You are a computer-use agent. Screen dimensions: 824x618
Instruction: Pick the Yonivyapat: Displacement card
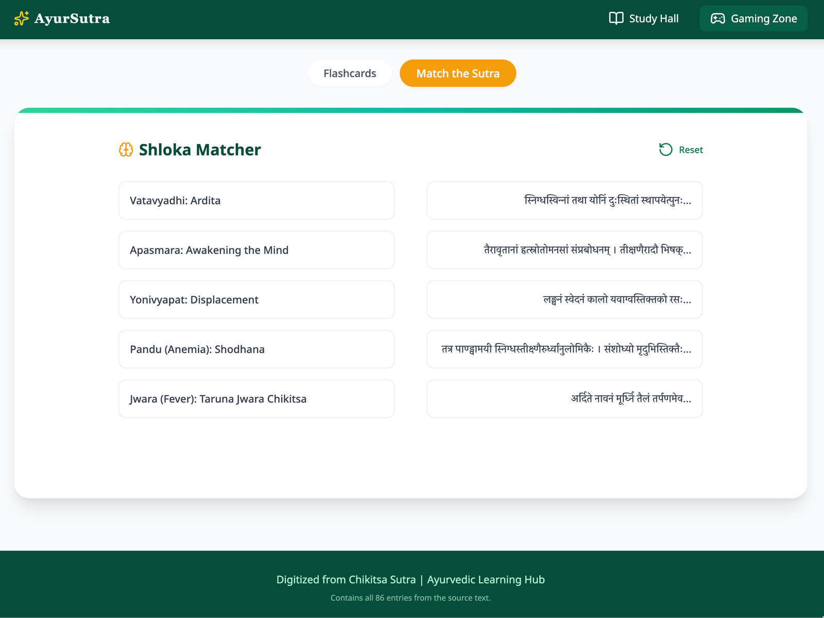click(256, 300)
